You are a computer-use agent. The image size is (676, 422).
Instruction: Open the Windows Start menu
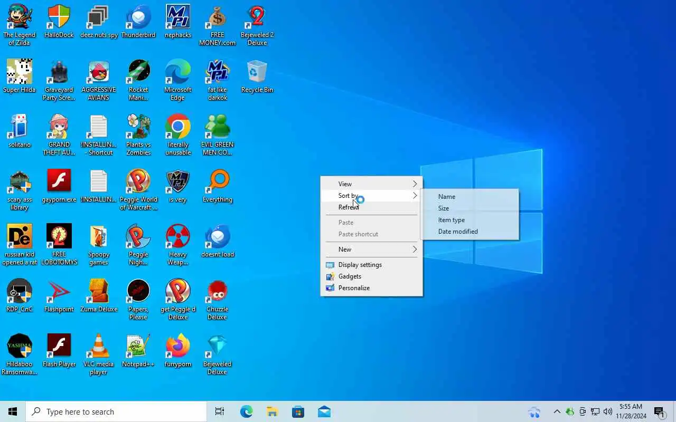[x=13, y=411]
